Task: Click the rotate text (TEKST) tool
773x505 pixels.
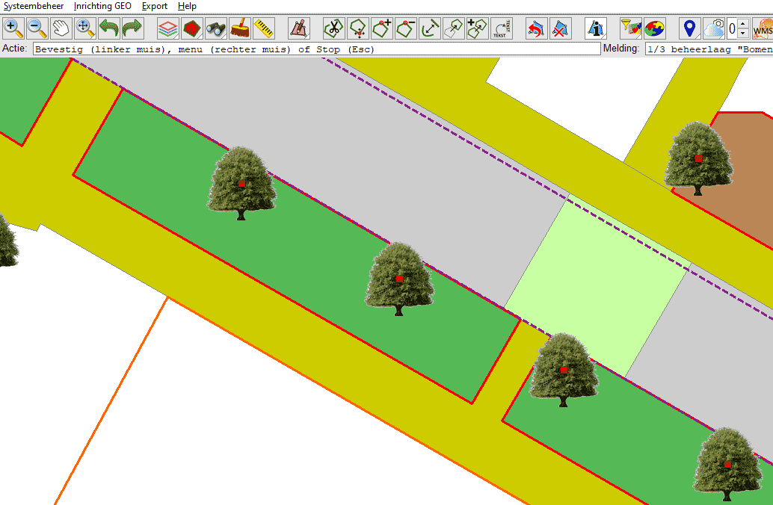Action: click(x=502, y=28)
